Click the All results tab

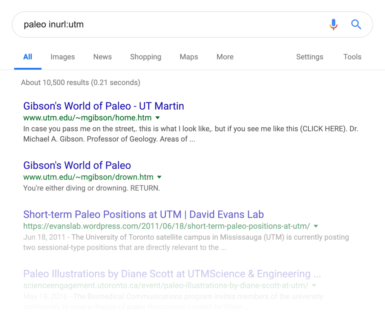pyautogui.click(x=27, y=57)
